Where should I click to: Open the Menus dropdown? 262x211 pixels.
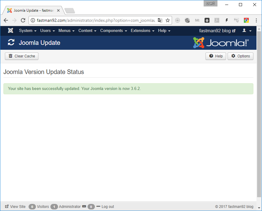click(66, 31)
